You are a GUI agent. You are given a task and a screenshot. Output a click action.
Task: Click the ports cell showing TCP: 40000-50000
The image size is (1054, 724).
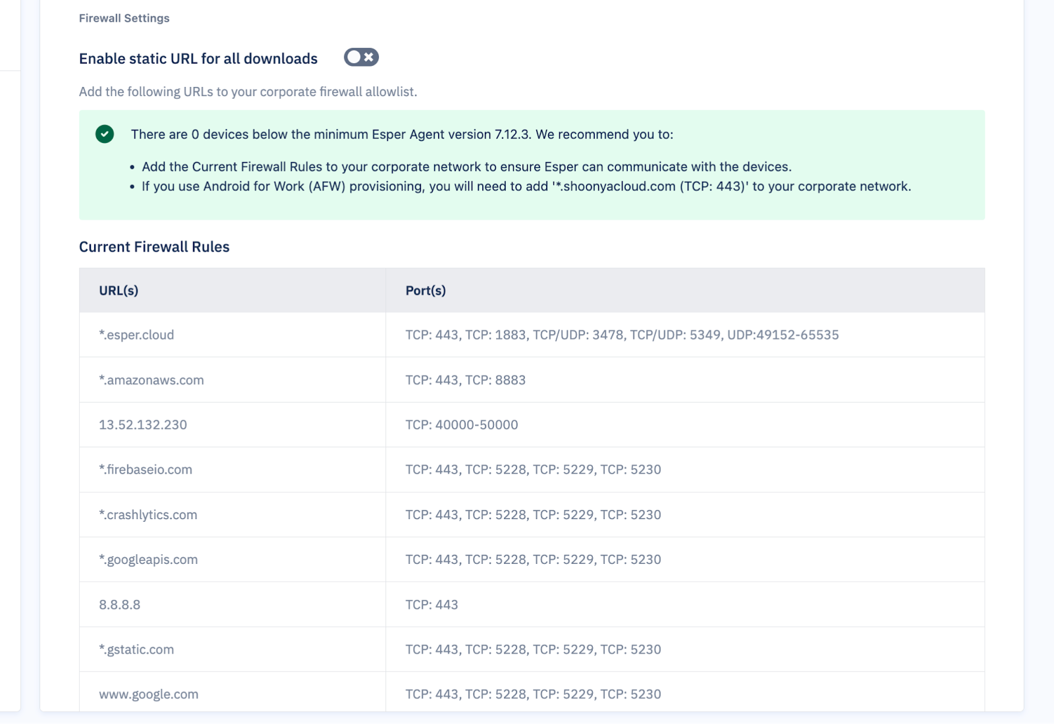tap(462, 425)
